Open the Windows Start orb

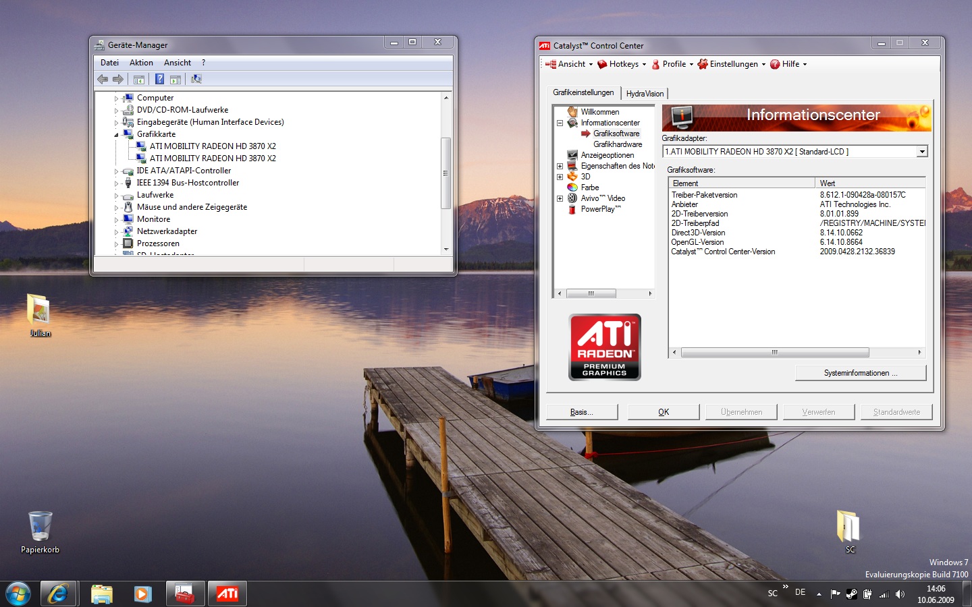(x=18, y=594)
